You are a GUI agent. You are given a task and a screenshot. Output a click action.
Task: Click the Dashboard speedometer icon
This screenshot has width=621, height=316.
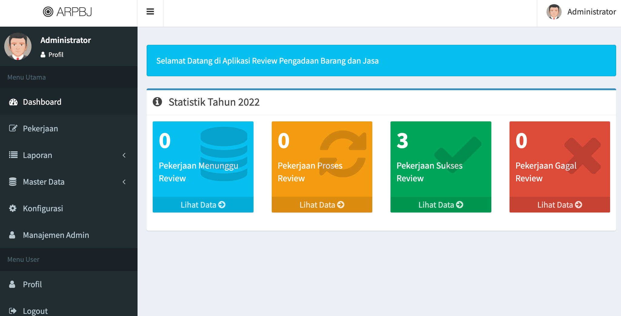click(x=13, y=102)
